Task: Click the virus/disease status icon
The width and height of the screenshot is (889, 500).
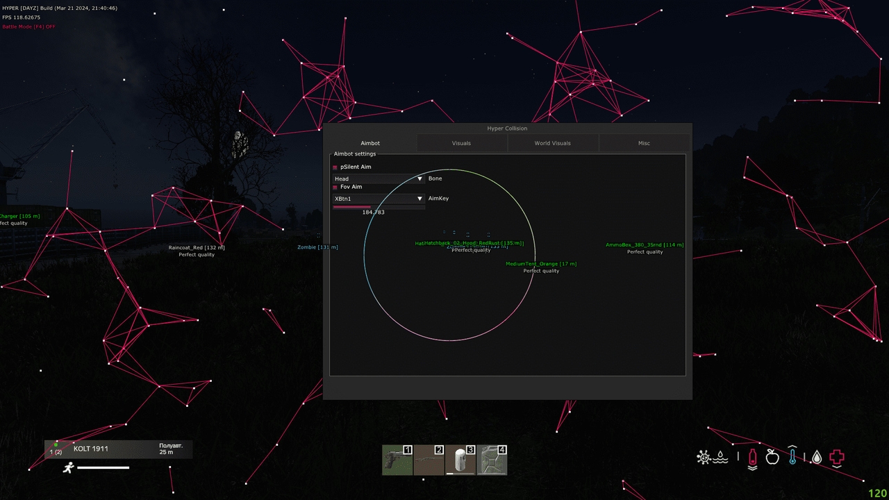Action: tap(704, 457)
